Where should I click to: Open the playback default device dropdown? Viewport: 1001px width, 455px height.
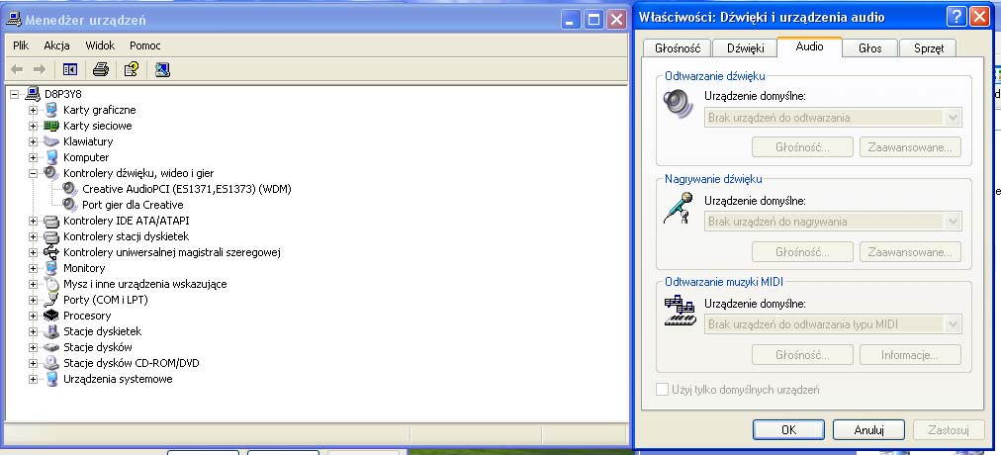954,117
